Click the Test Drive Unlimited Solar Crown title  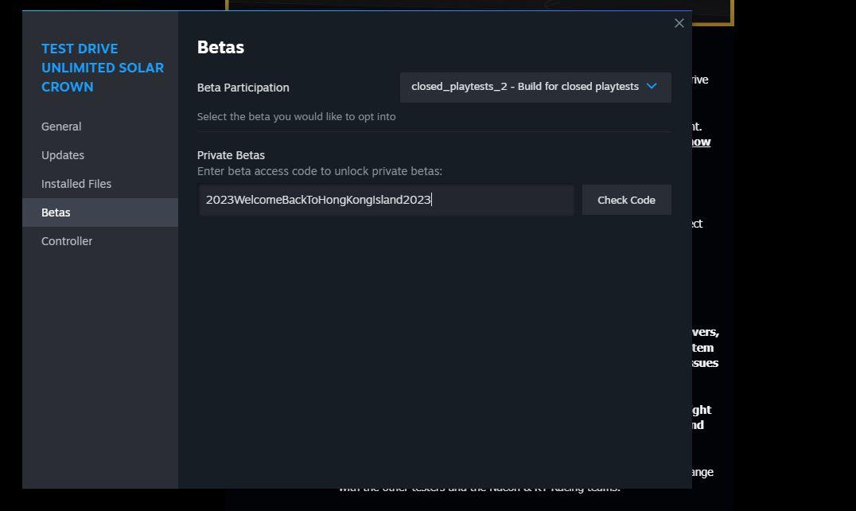pyautogui.click(x=103, y=68)
